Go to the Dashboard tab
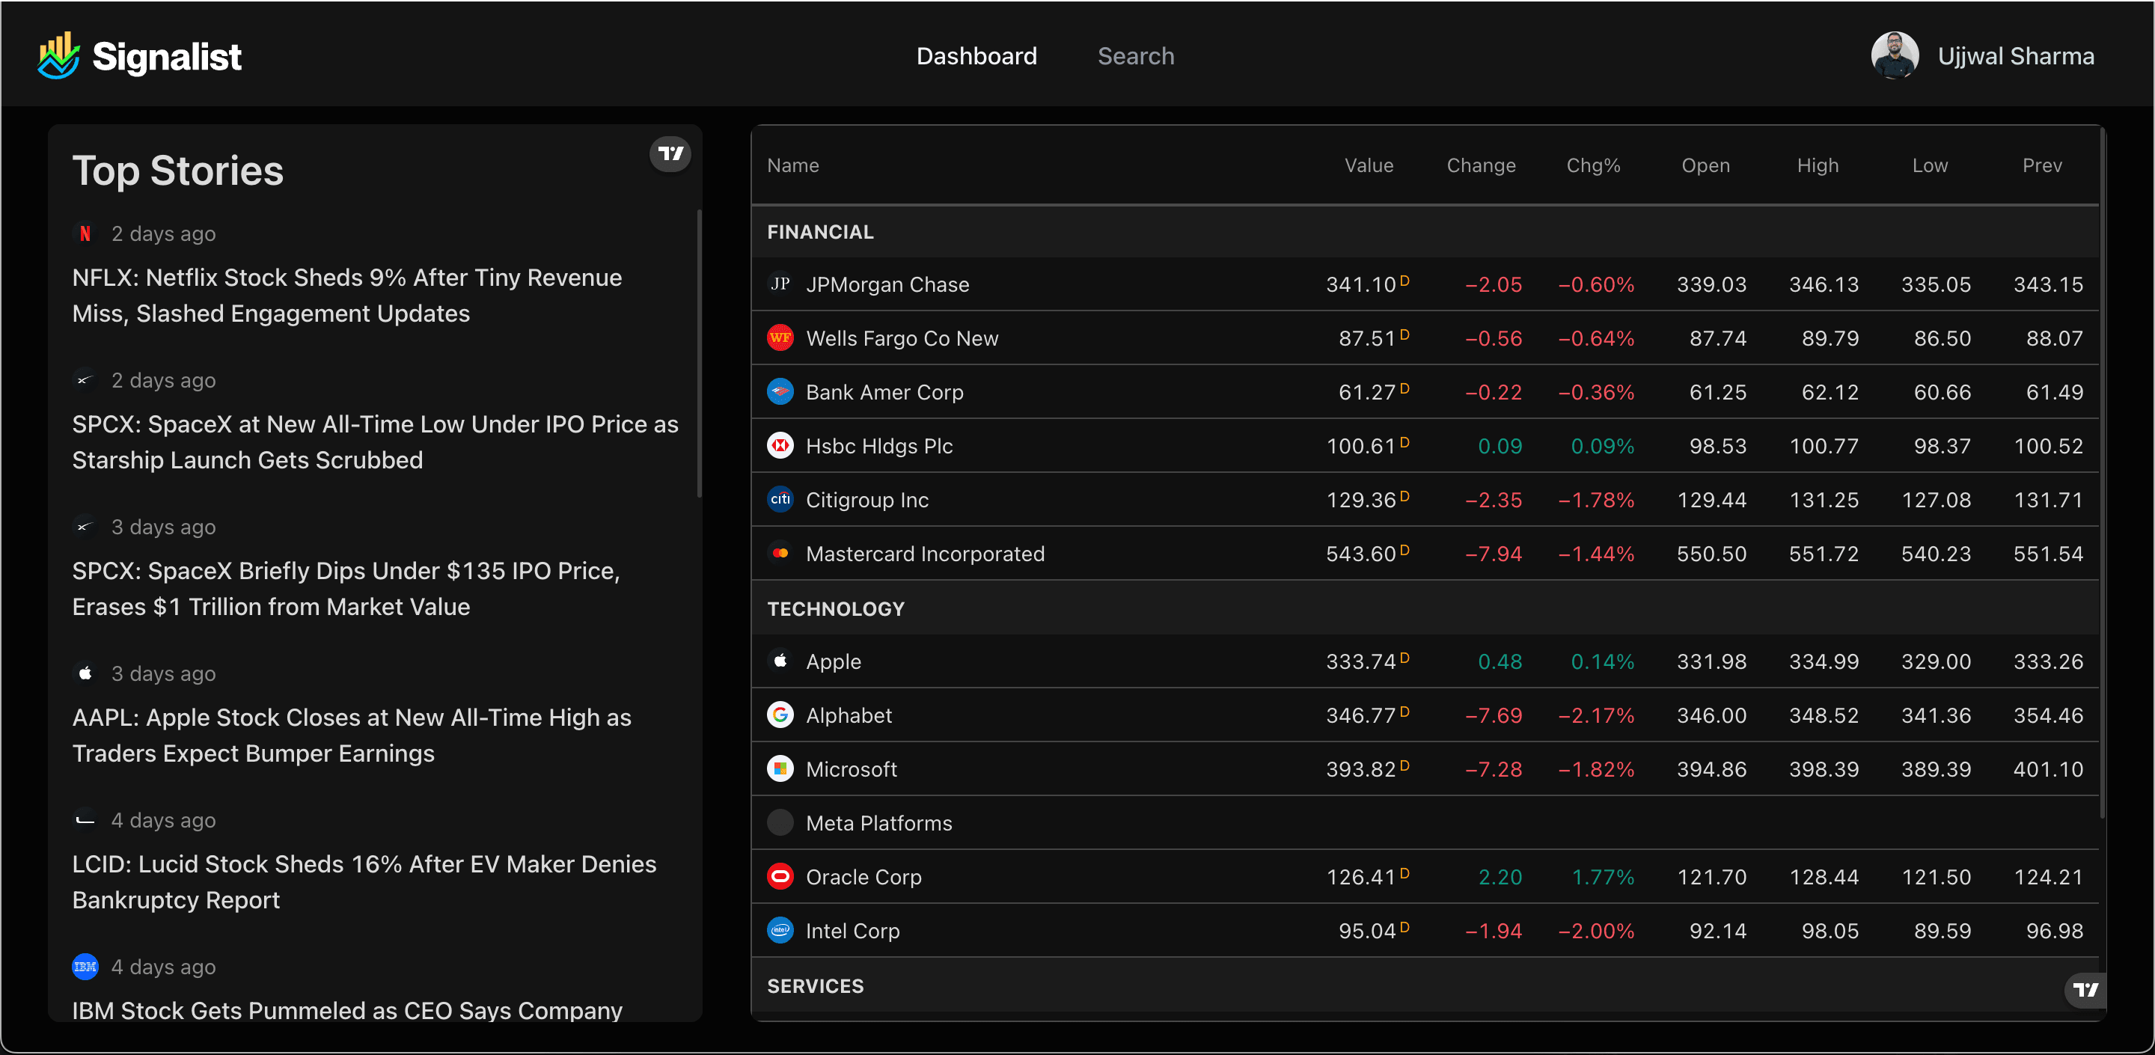The width and height of the screenshot is (2155, 1055). 976,56
